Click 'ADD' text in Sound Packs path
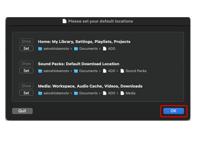The image size is (197, 141). pos(112,71)
